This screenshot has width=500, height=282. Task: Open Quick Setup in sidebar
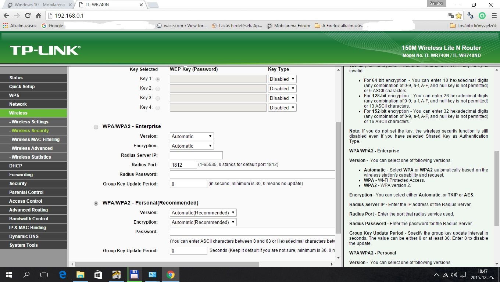(x=33, y=87)
